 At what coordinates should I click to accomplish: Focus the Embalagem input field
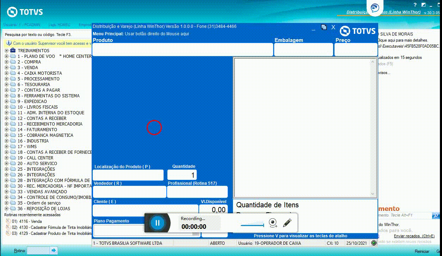[303, 50]
